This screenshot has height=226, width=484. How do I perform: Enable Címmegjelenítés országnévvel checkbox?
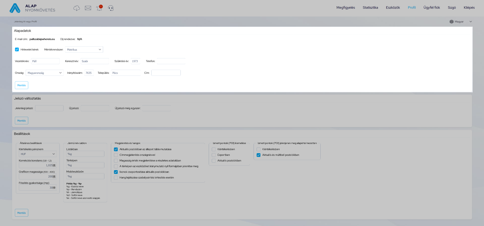click(116, 155)
